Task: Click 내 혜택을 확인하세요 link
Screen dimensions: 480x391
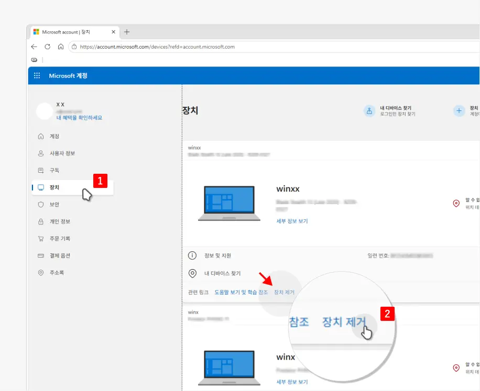Action: tap(79, 118)
